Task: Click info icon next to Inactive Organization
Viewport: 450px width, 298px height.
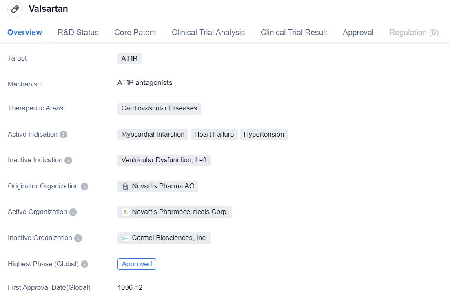Action: (78, 238)
